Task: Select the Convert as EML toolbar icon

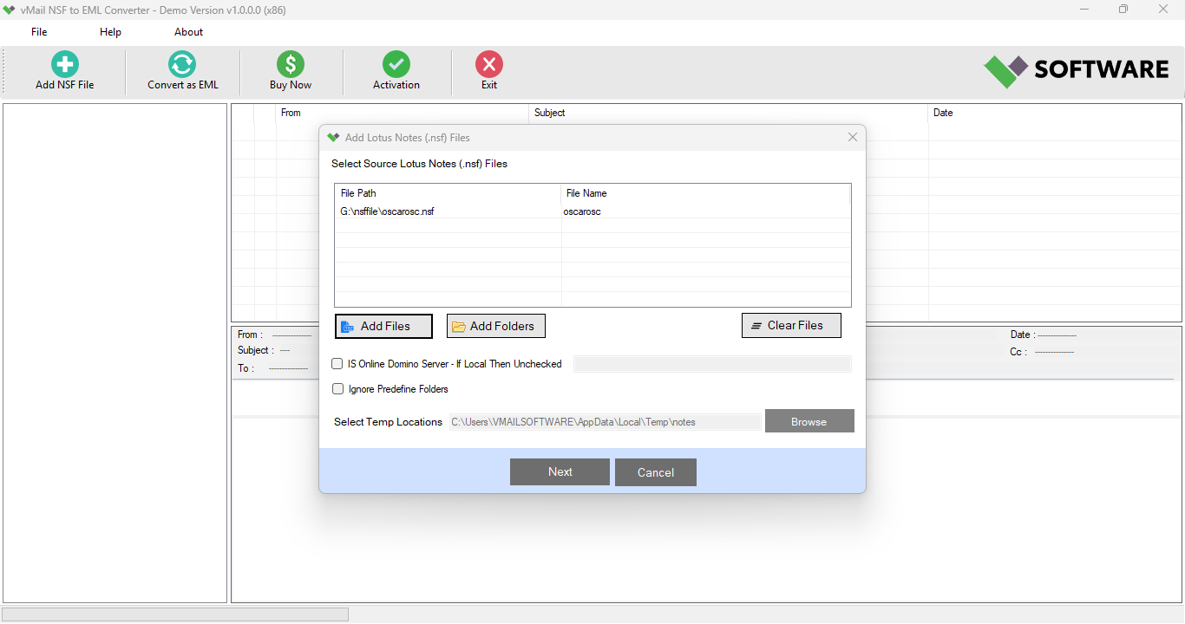Action: click(x=181, y=64)
